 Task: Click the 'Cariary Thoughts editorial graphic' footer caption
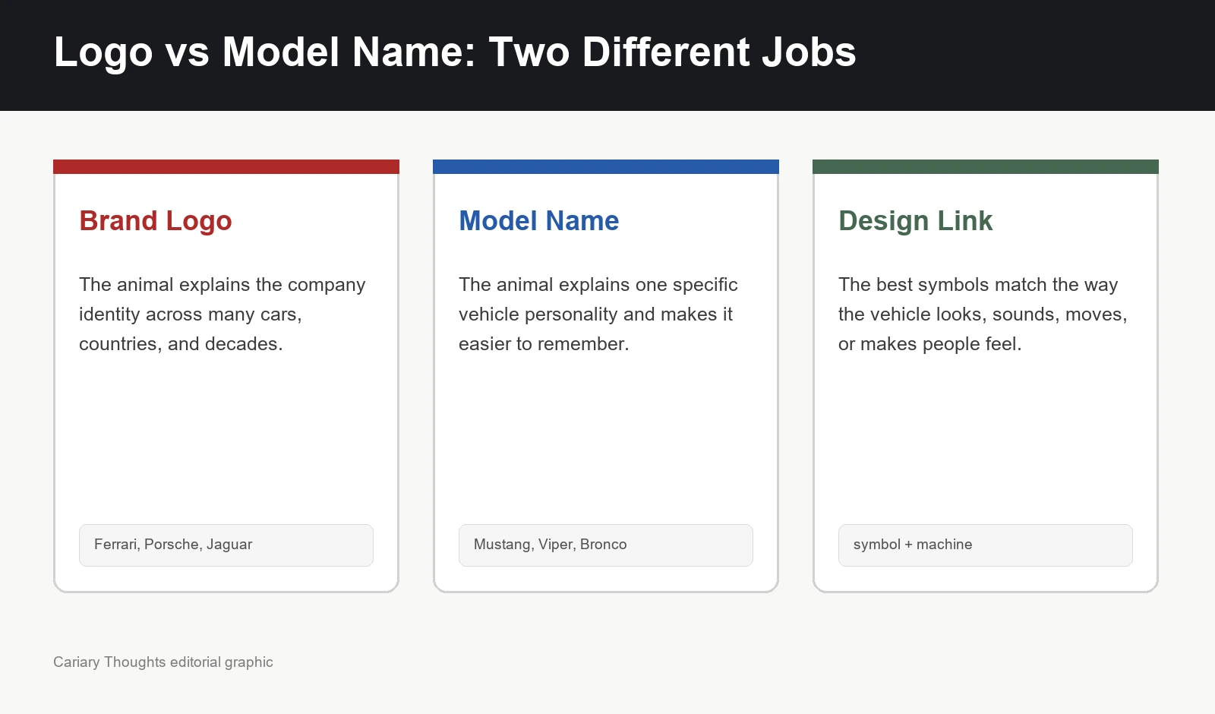(163, 662)
